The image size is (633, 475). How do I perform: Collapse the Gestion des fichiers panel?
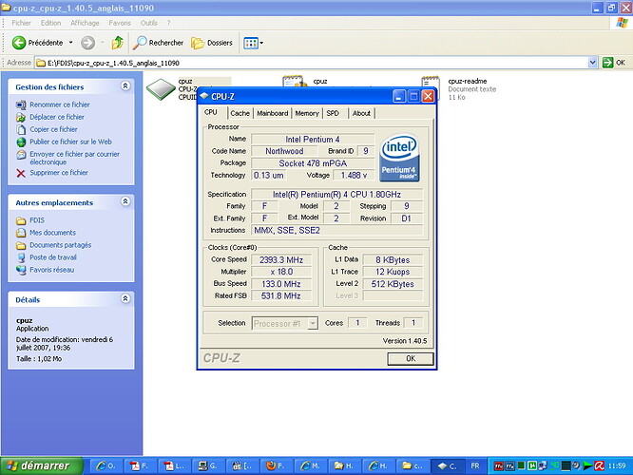pos(125,86)
